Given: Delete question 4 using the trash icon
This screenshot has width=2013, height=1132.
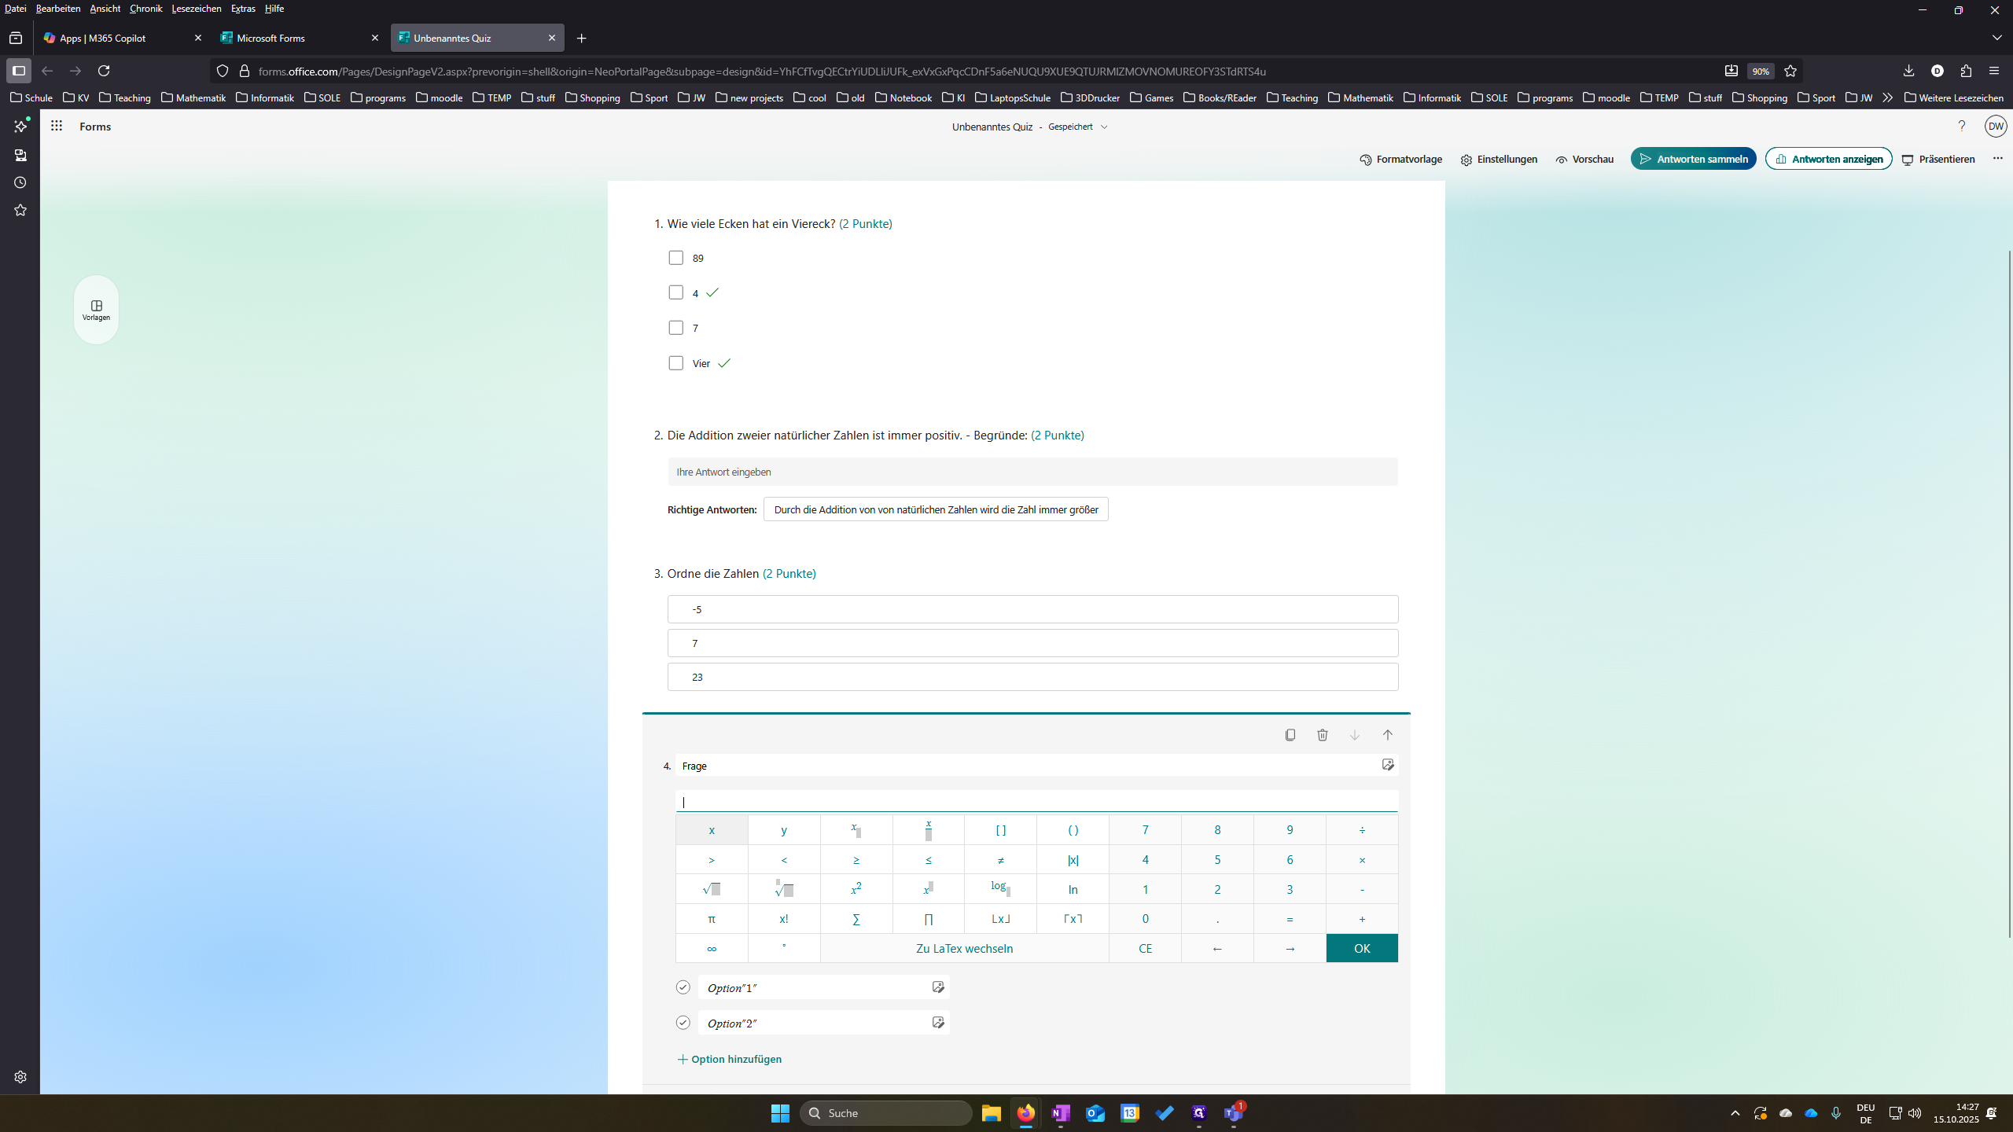Looking at the screenshot, I should click(x=1323, y=735).
